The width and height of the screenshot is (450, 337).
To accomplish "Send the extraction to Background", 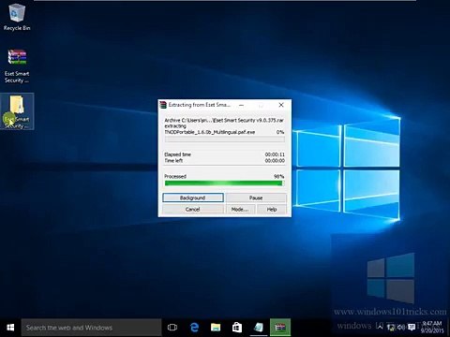I will click(x=193, y=198).
